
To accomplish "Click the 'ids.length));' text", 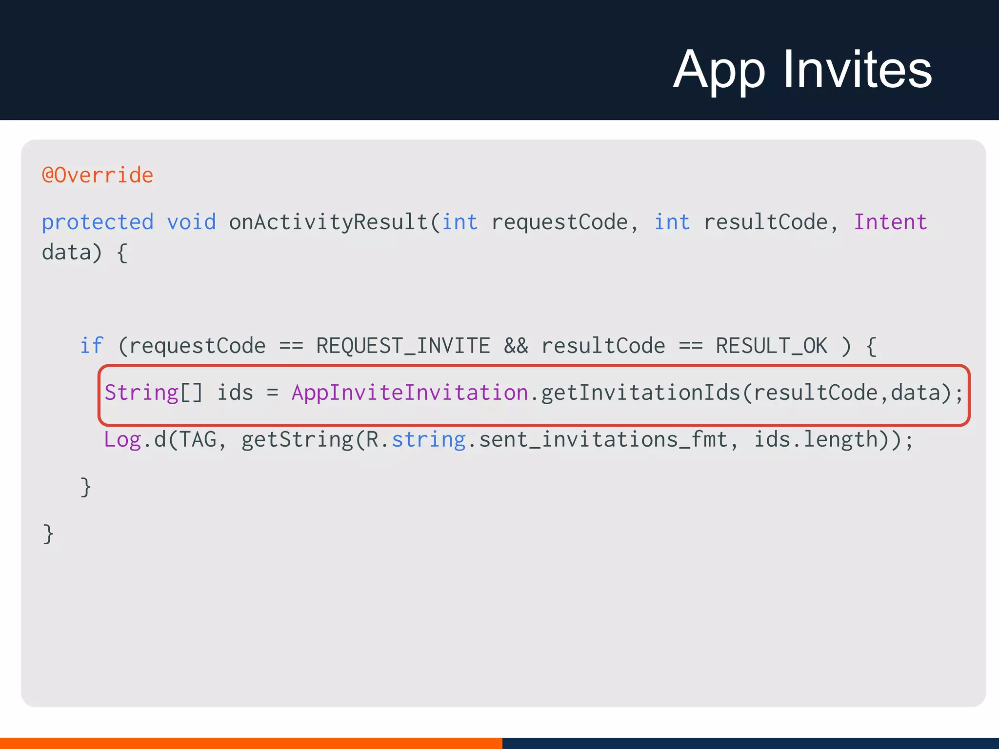I will (x=834, y=440).
